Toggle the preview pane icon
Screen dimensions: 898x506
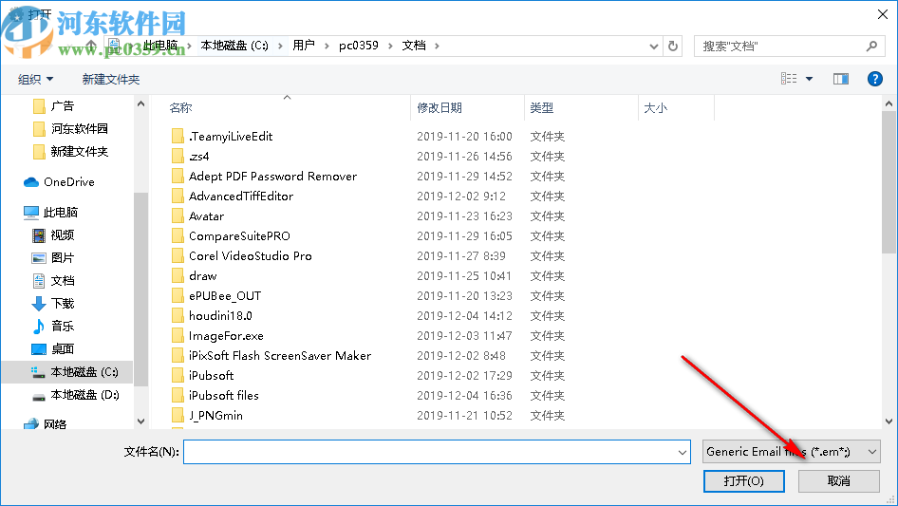pyautogui.click(x=841, y=79)
